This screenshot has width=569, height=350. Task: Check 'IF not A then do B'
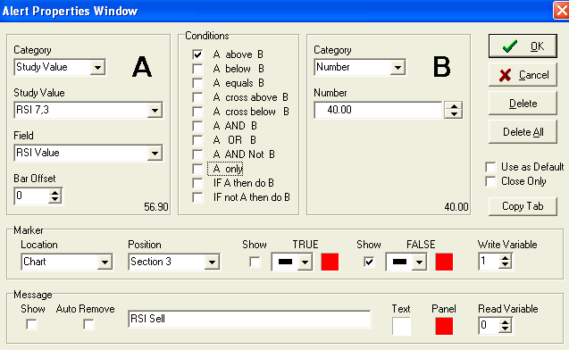197,197
